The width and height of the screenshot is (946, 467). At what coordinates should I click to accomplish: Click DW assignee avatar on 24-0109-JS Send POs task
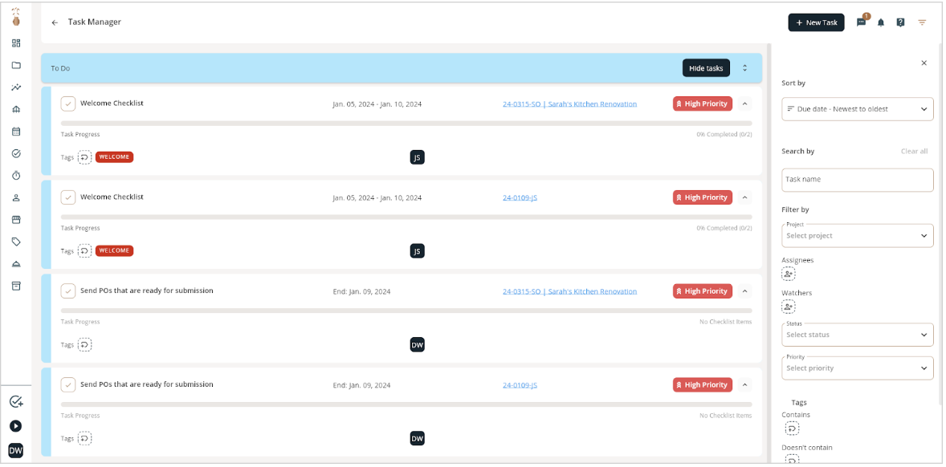point(417,439)
